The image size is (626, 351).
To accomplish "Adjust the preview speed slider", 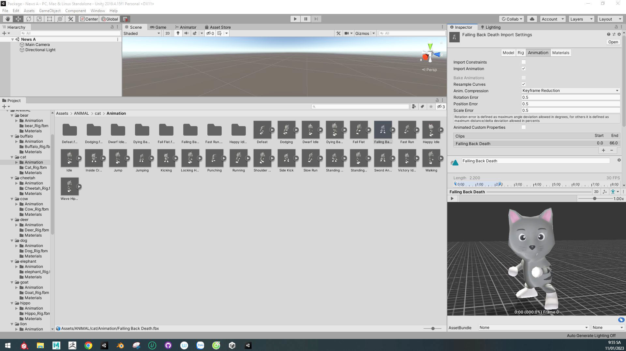I will coord(595,198).
